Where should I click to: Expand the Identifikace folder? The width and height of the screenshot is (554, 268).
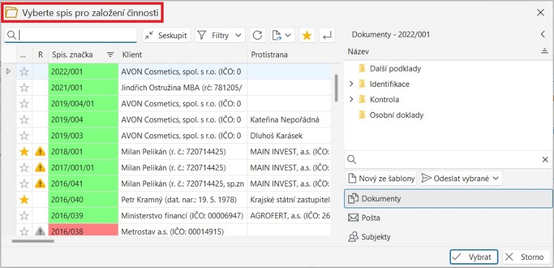(x=351, y=84)
